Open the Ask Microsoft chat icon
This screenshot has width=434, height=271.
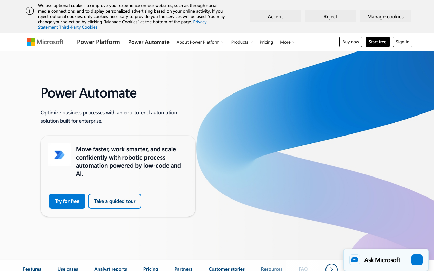[x=355, y=260]
